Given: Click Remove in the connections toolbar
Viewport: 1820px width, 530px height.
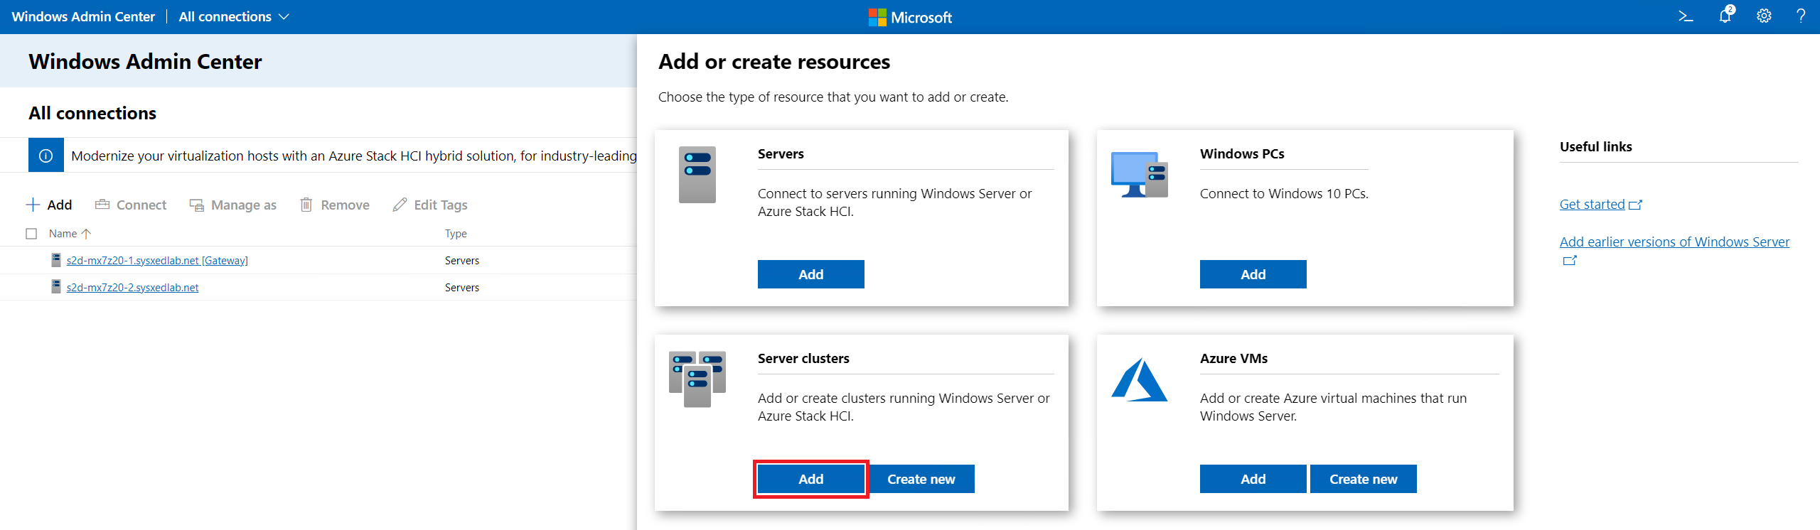Looking at the screenshot, I should (334, 205).
